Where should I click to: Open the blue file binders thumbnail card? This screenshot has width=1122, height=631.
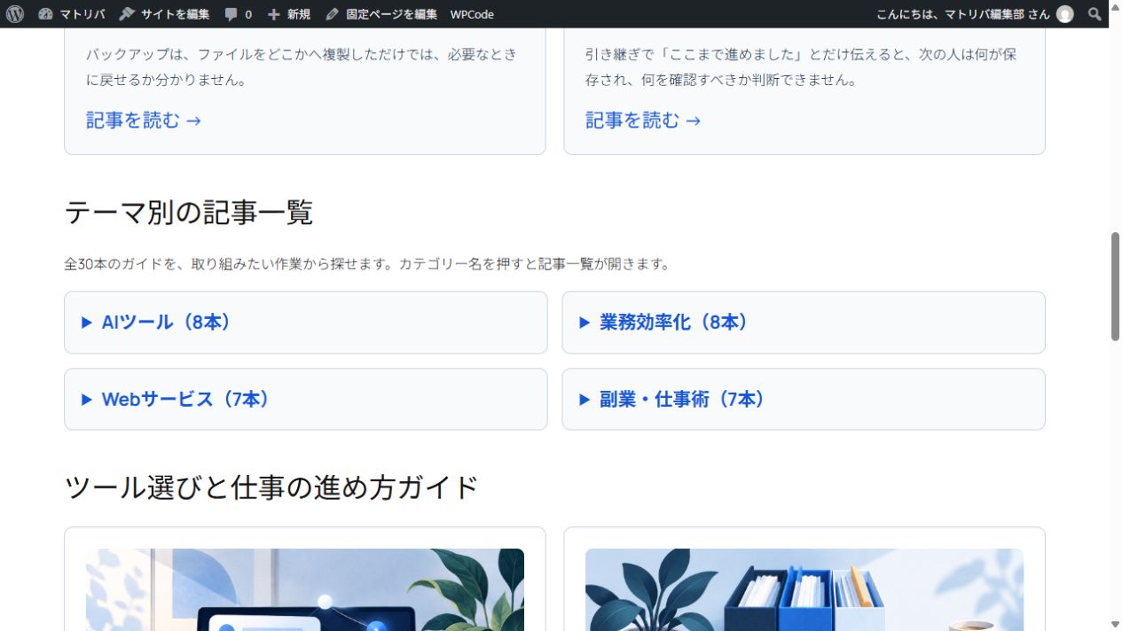(804, 589)
